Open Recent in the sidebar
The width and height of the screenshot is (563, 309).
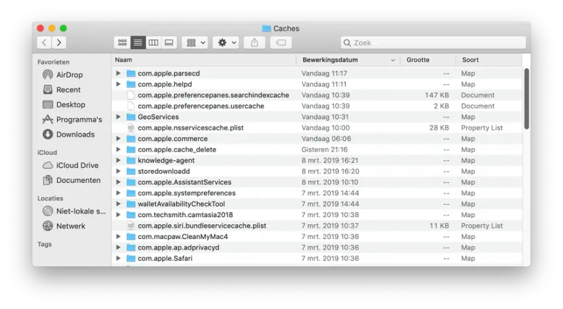coord(62,90)
